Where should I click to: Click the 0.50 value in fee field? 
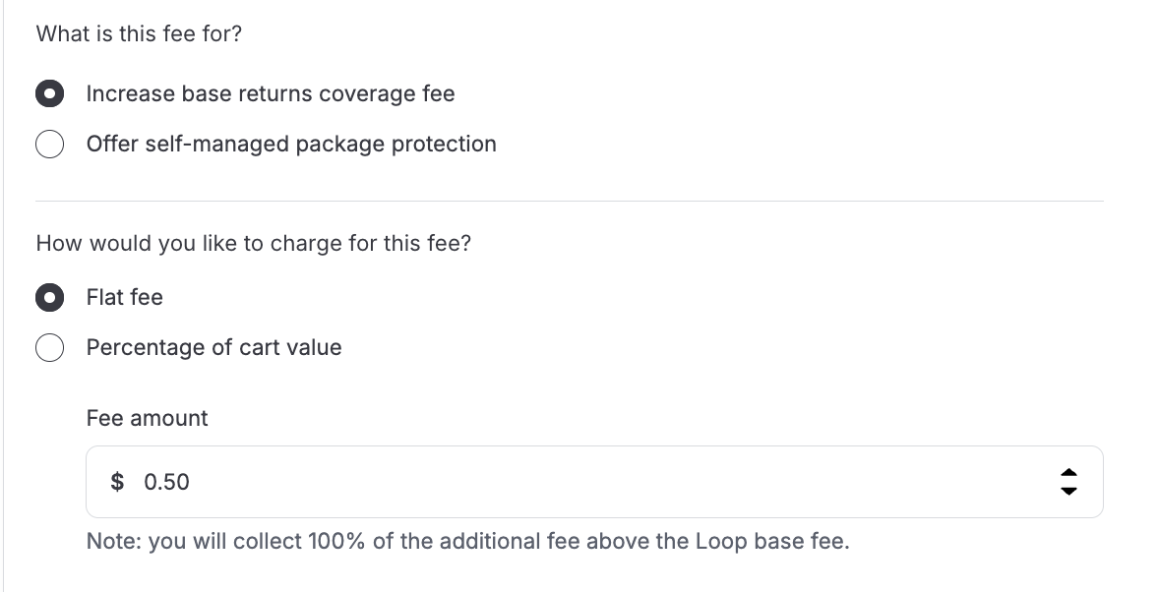click(166, 482)
